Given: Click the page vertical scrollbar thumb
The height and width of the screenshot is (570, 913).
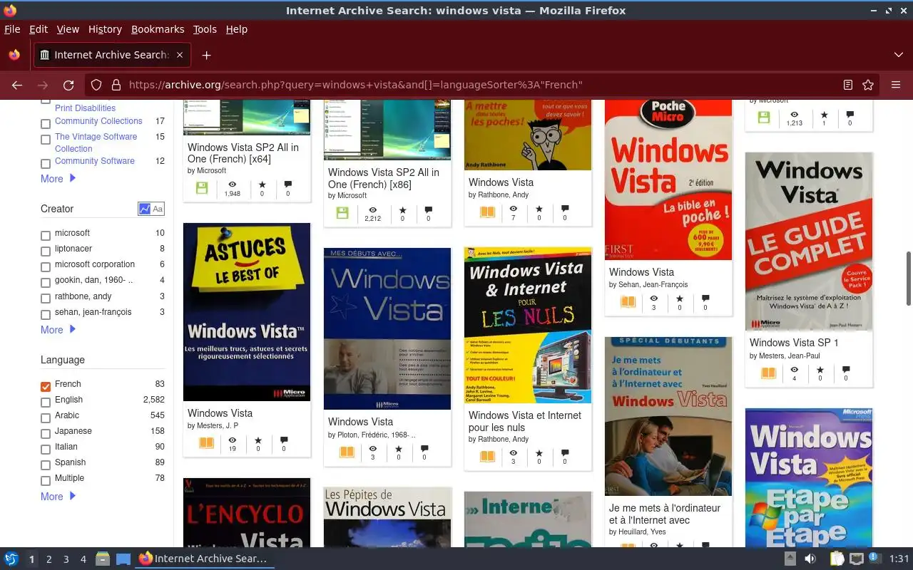Looking at the screenshot, I should pos(908,278).
